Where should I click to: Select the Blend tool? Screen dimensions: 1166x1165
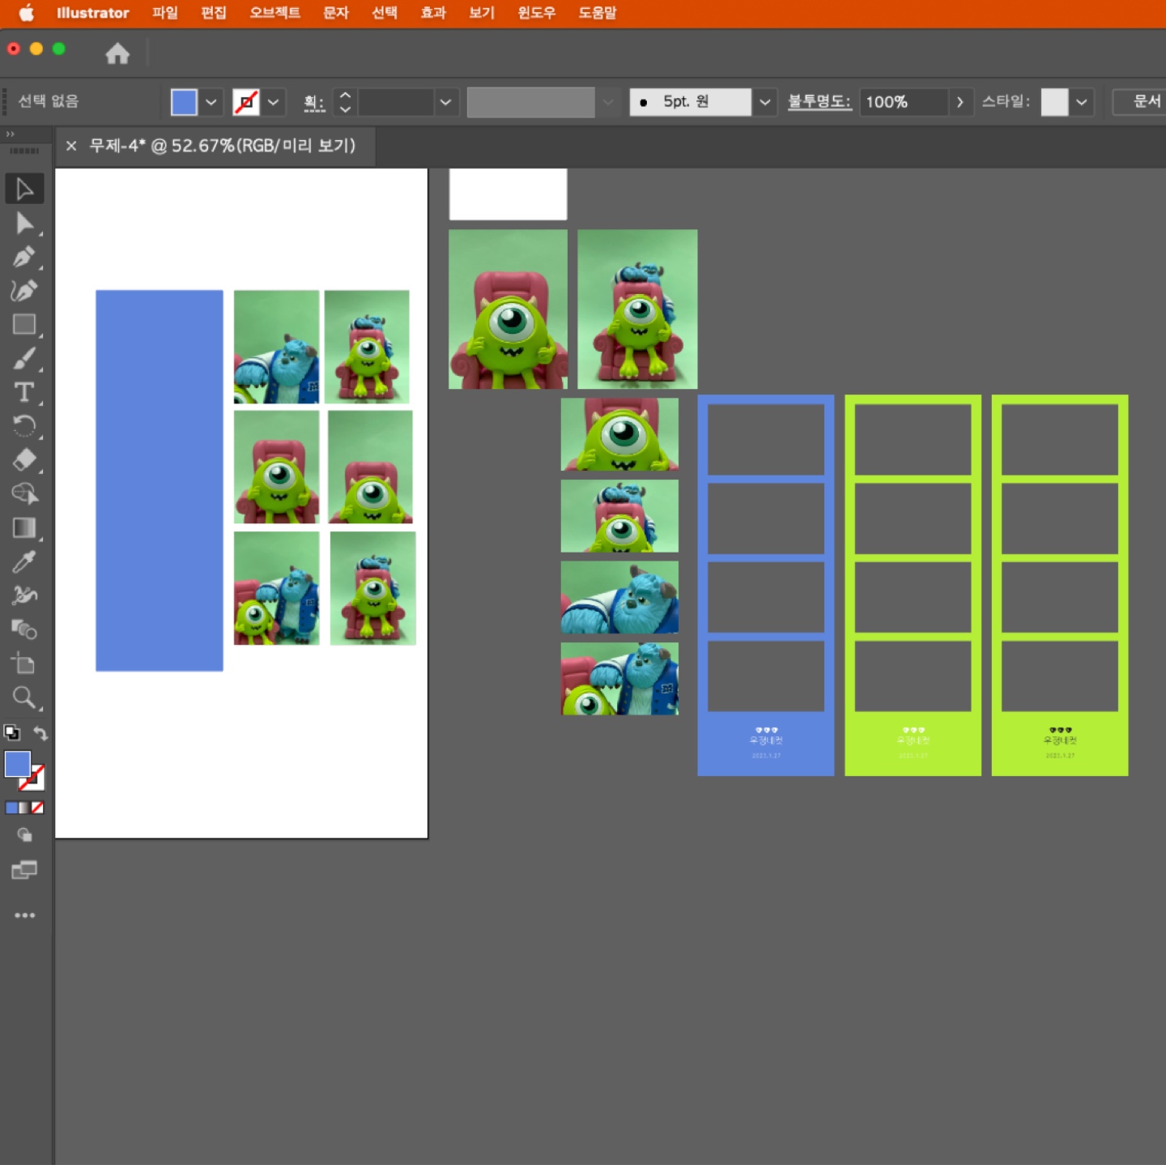(x=24, y=629)
